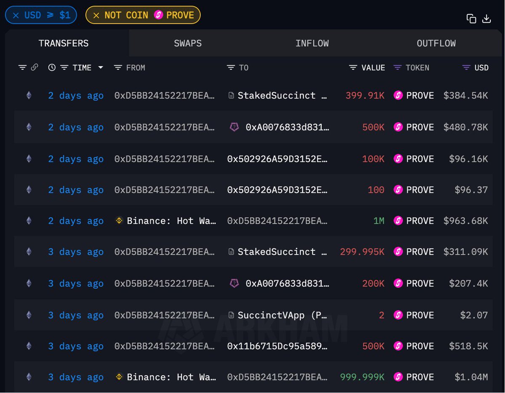The height and width of the screenshot is (393, 505).
Task: Click the 399.91K value
Action: 365,96
